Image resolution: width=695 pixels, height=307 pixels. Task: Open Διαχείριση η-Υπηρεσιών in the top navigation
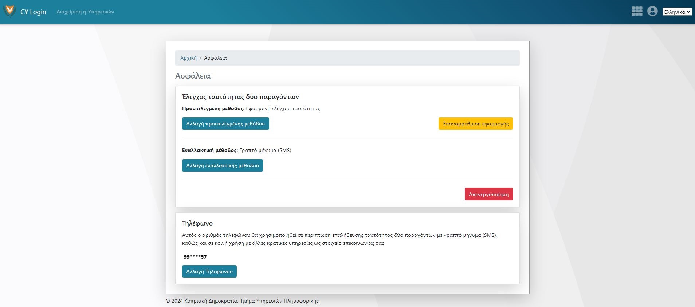pyautogui.click(x=85, y=12)
